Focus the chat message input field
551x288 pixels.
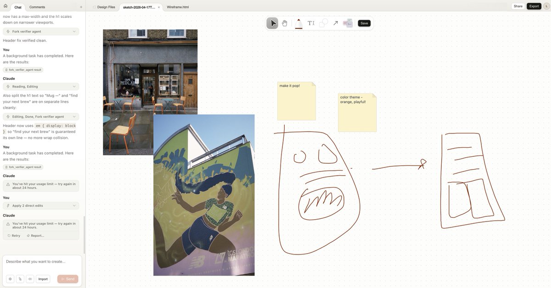coord(42,261)
